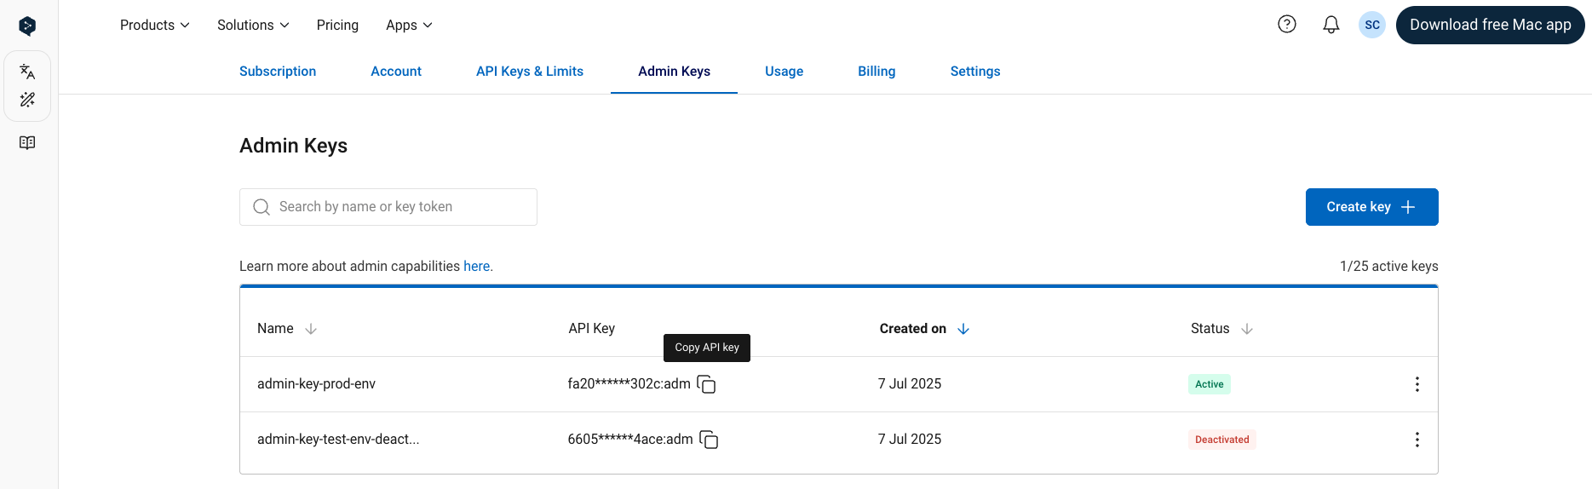
Task: Switch to the Billing tab
Action: pyautogui.click(x=876, y=72)
